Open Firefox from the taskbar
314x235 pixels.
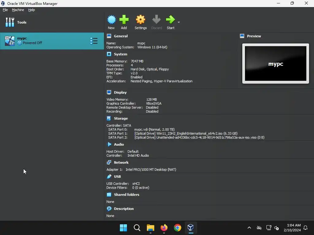click(x=164, y=228)
